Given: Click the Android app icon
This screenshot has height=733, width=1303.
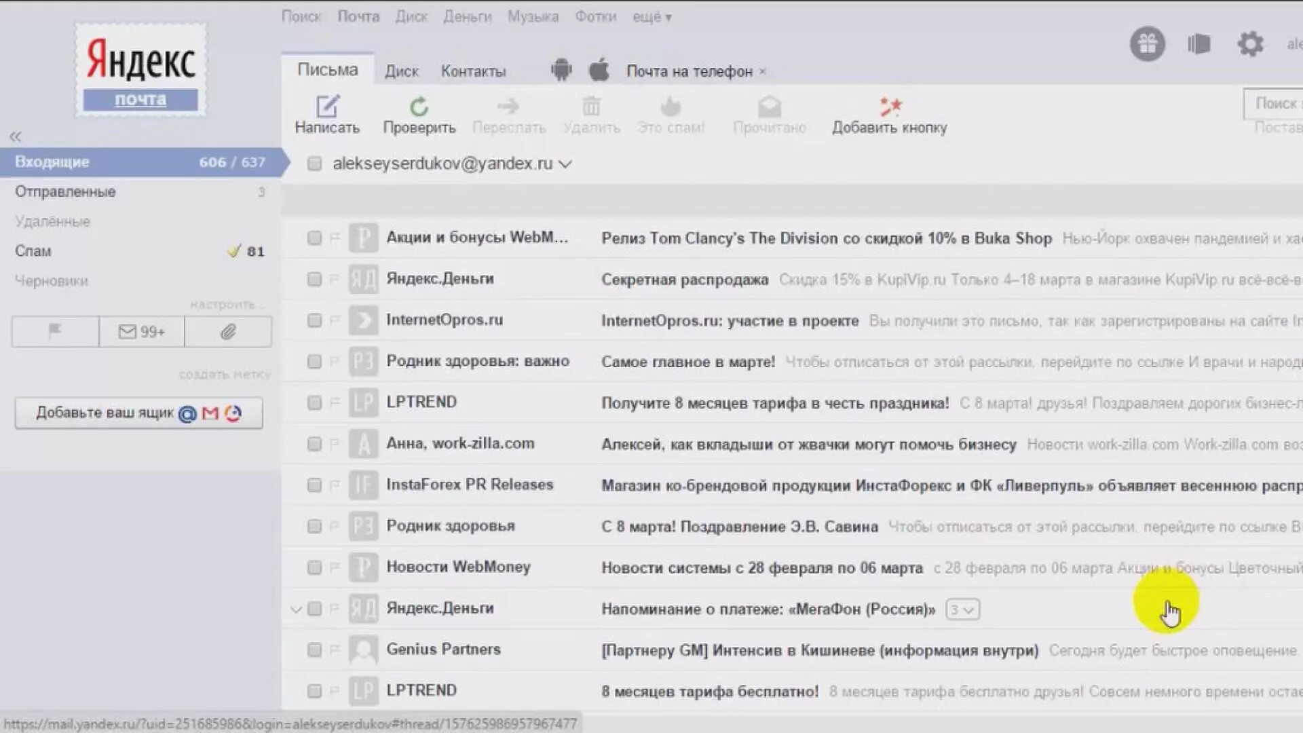Looking at the screenshot, I should [561, 70].
